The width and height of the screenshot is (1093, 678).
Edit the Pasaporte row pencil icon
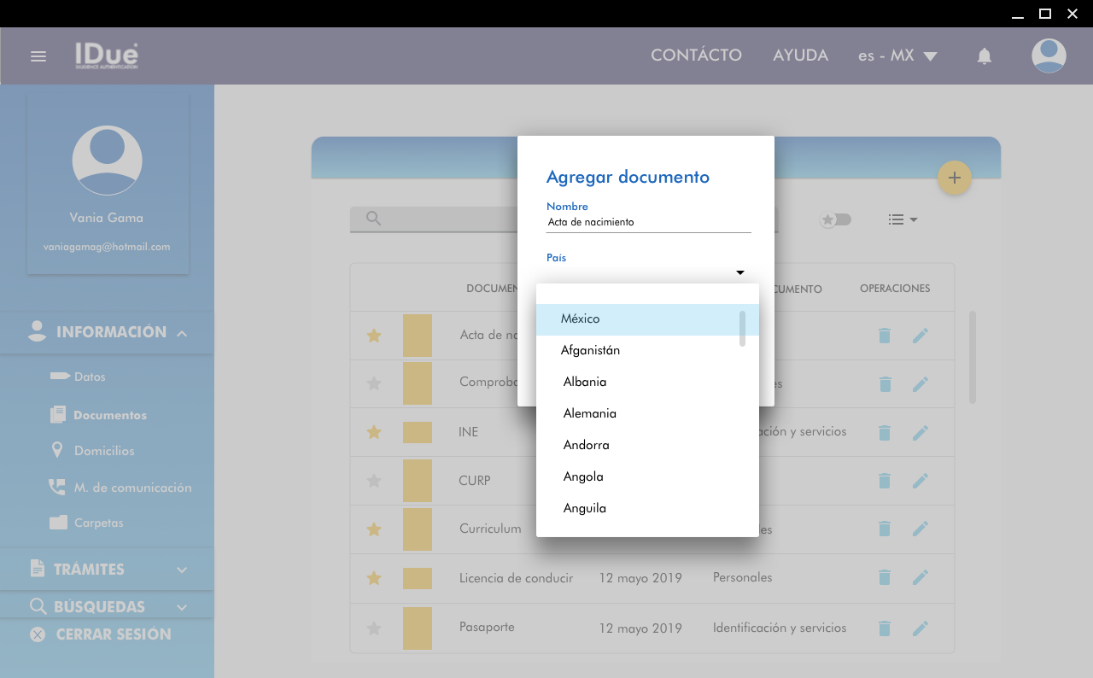[920, 628]
